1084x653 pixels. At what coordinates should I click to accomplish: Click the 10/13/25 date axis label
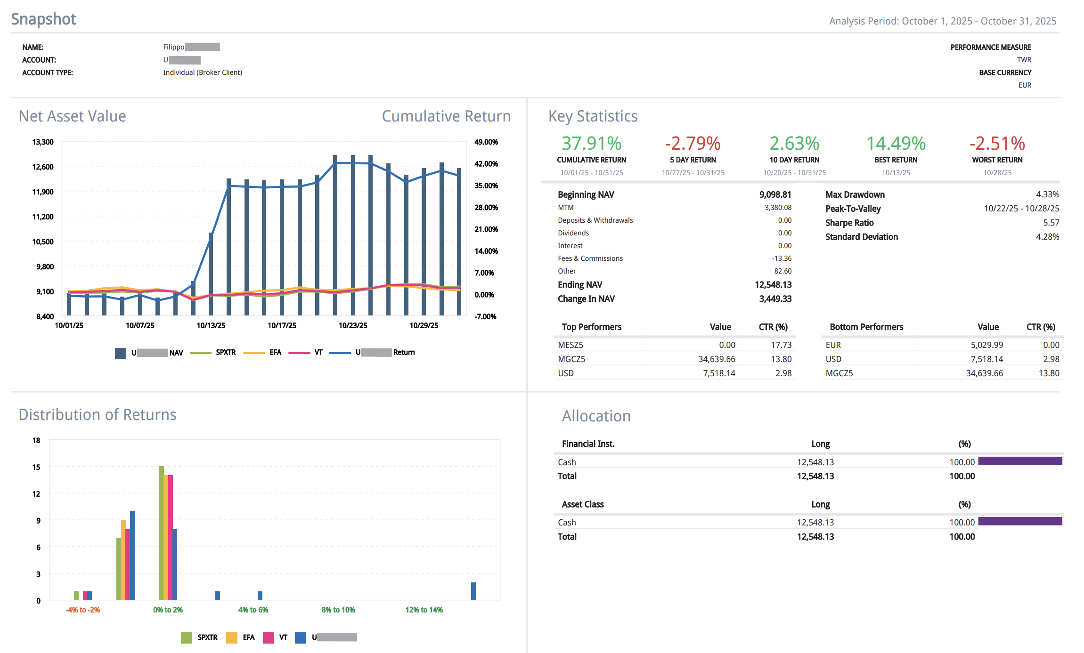pos(211,326)
